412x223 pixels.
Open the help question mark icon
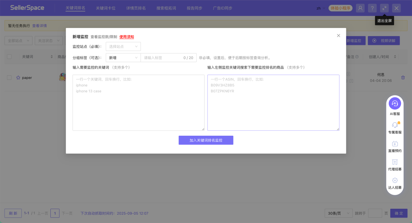[372, 8]
